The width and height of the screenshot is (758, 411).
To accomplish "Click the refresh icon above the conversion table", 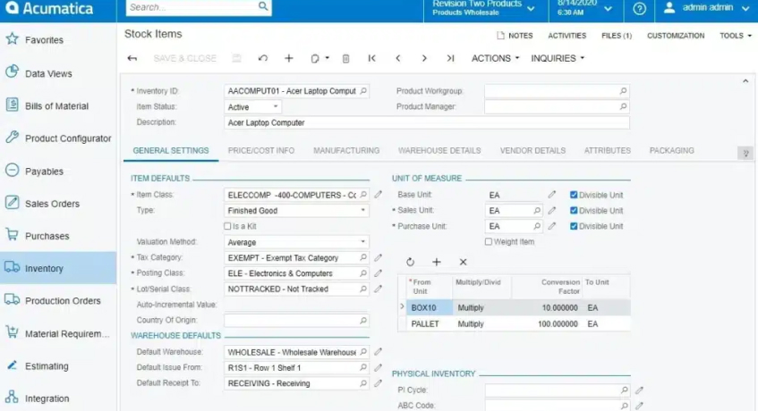I will click(x=410, y=262).
